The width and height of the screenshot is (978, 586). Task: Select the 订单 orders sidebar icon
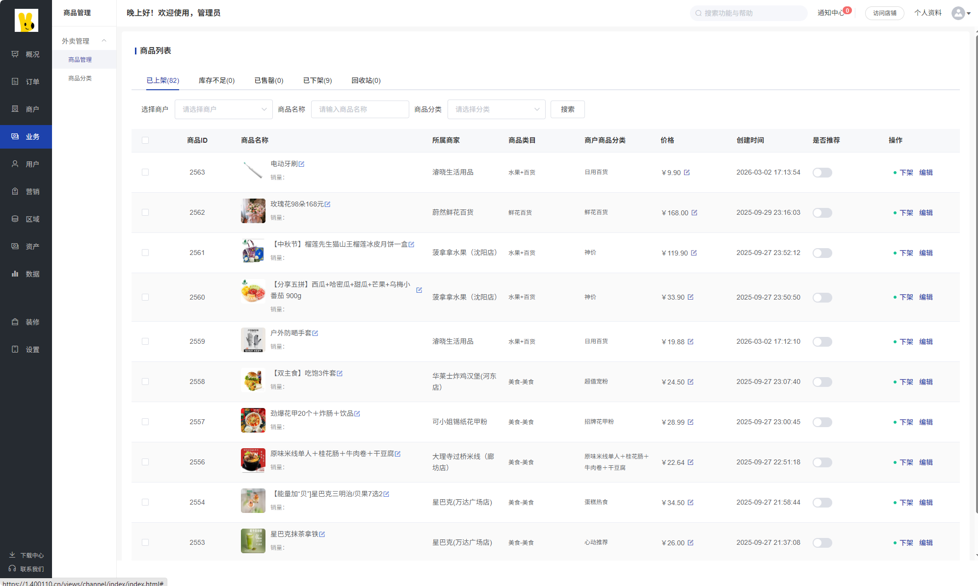click(26, 81)
